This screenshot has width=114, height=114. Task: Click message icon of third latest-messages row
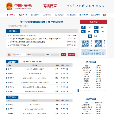tap(6, 78)
